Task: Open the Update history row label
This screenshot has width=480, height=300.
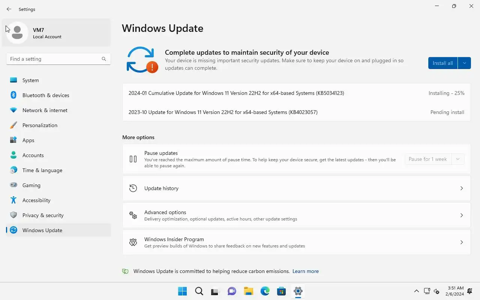Action: 161,188
